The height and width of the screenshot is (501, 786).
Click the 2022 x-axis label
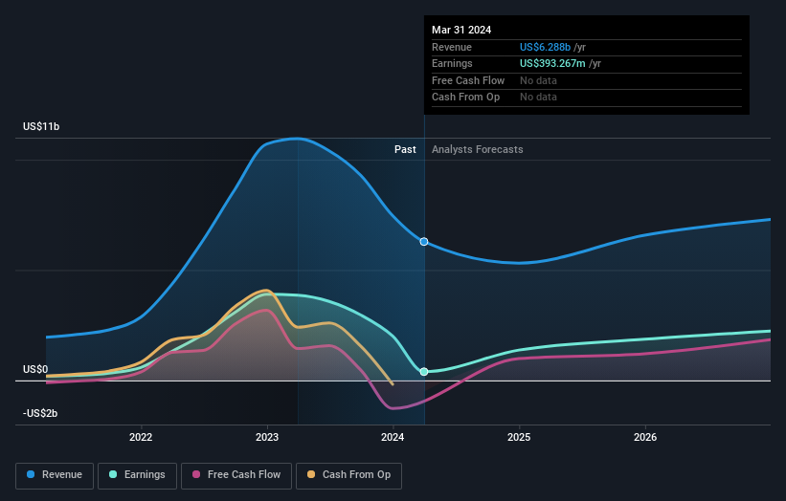tap(141, 438)
